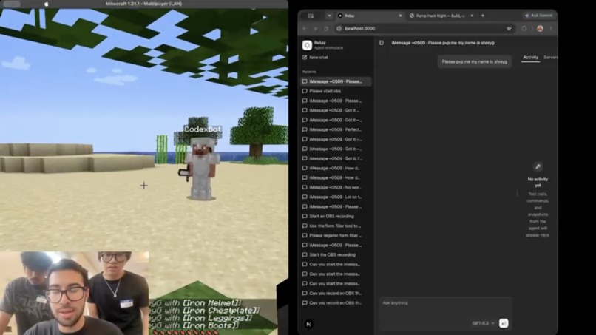The width and height of the screenshot is (596, 335).
Task: Toggle the sidebar panel icon beside chat title
Action: [381, 43]
